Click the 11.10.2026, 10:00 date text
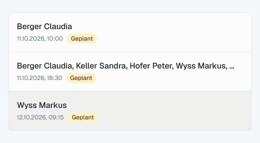The height and width of the screenshot is (143, 260). tap(40, 39)
